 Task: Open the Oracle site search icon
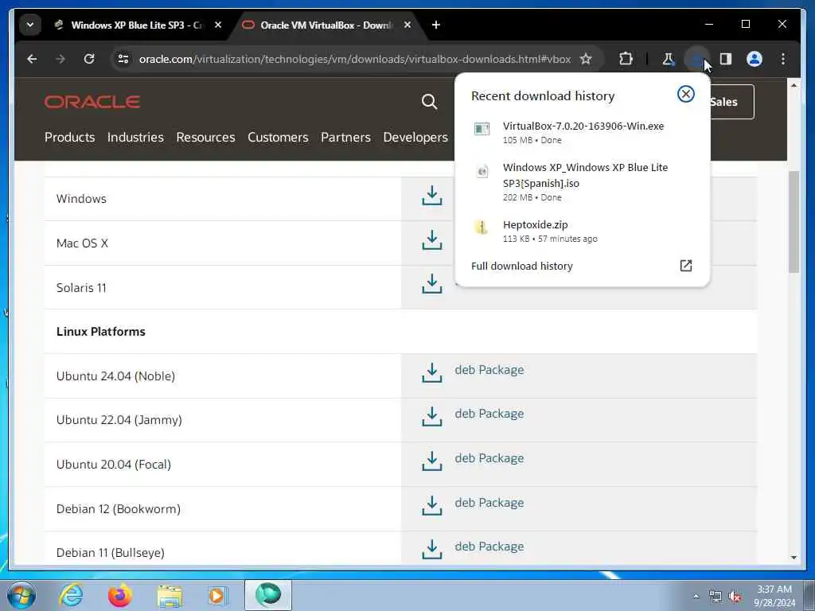tap(429, 102)
